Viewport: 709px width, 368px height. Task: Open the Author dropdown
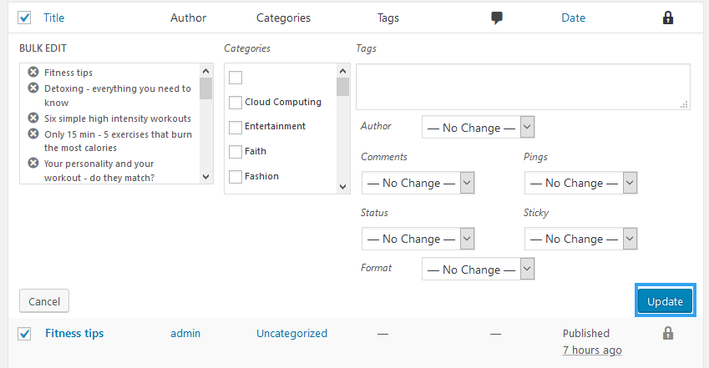(x=478, y=128)
